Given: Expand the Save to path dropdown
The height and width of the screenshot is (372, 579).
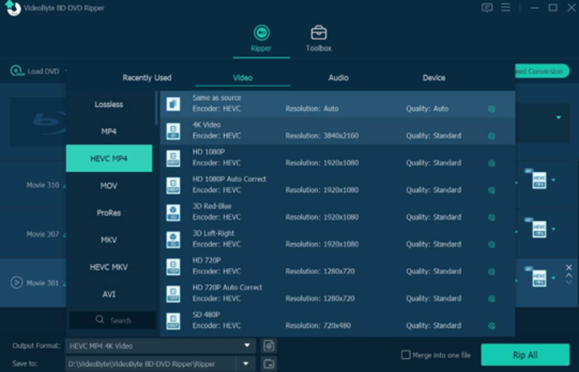Looking at the screenshot, I should point(246,363).
